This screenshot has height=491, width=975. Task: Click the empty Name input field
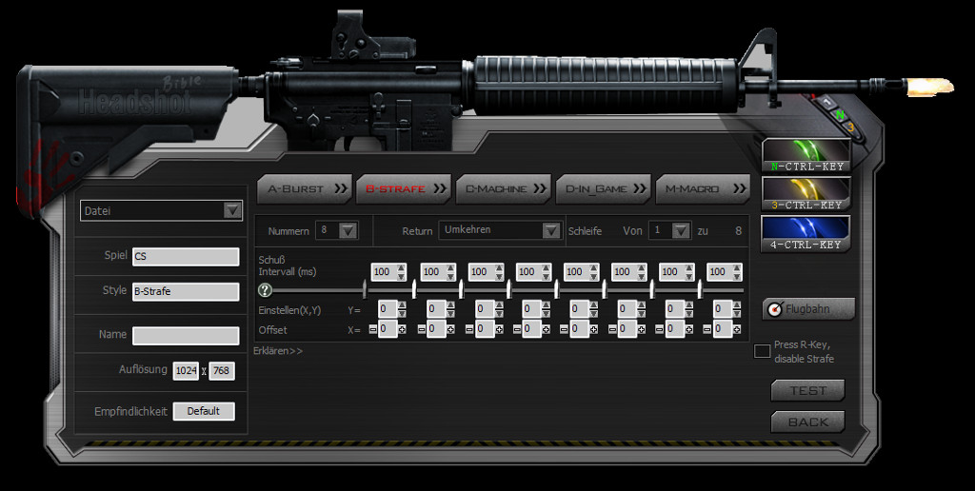coord(186,336)
